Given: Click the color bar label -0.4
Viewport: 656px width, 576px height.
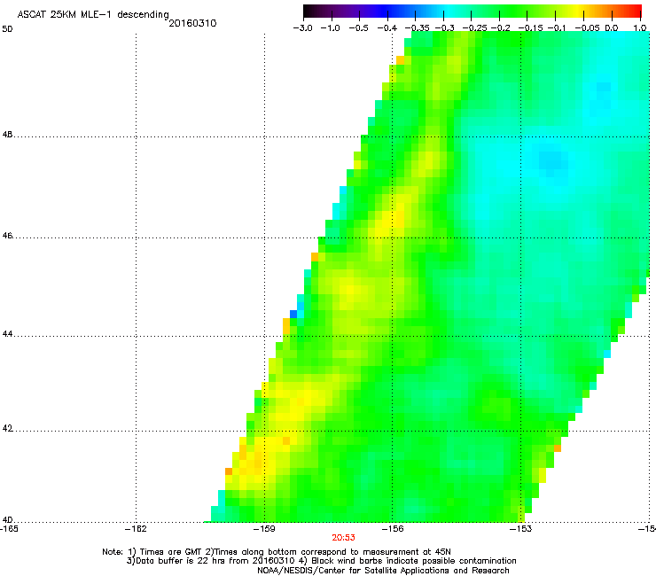Looking at the screenshot, I should pyautogui.click(x=387, y=28).
